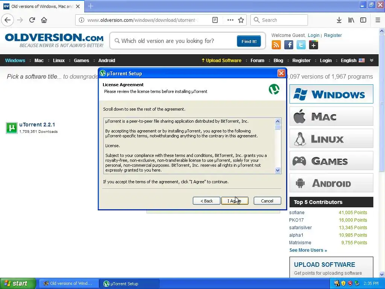Click Upload Software in the nav bar
Viewport: 385px width, 289px height.
221,61
